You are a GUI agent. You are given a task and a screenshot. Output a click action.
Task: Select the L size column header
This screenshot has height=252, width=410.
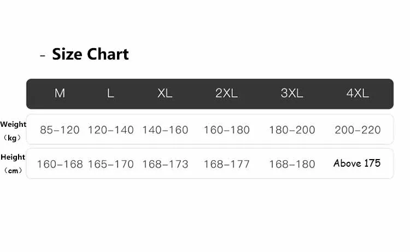pyautogui.click(x=110, y=93)
